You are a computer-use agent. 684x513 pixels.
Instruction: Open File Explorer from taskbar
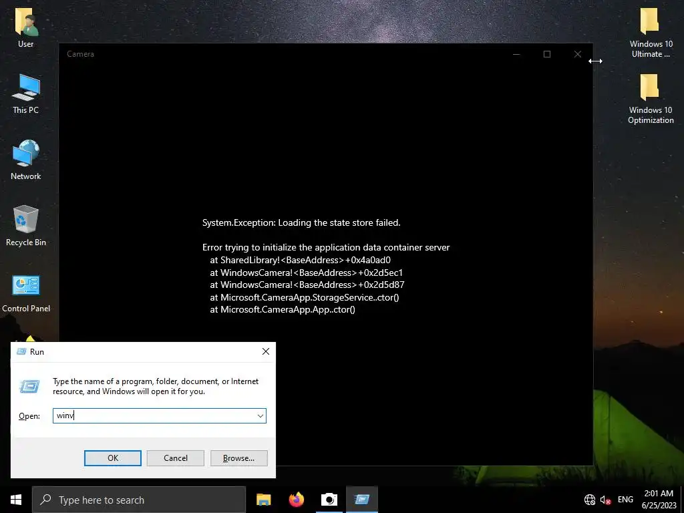(263, 500)
